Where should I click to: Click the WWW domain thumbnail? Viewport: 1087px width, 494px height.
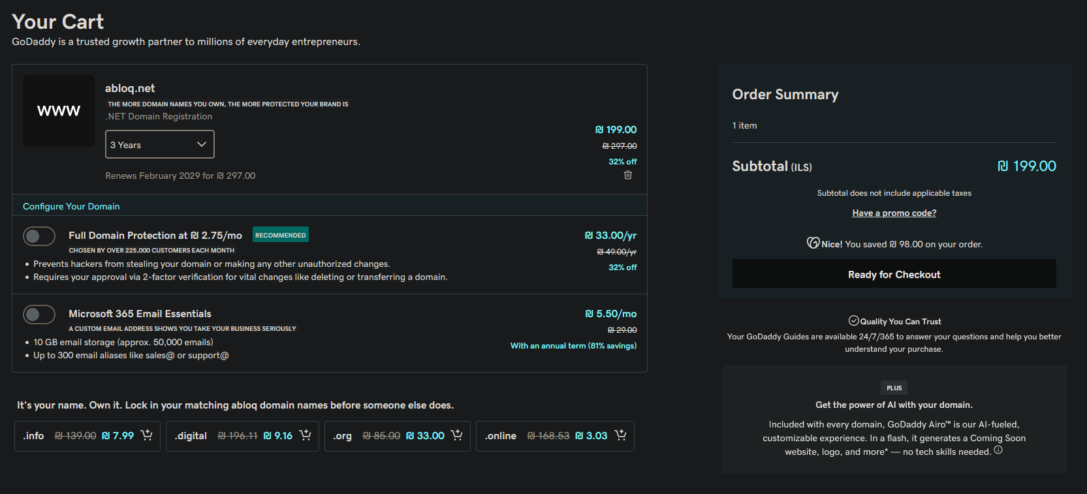pos(59,111)
